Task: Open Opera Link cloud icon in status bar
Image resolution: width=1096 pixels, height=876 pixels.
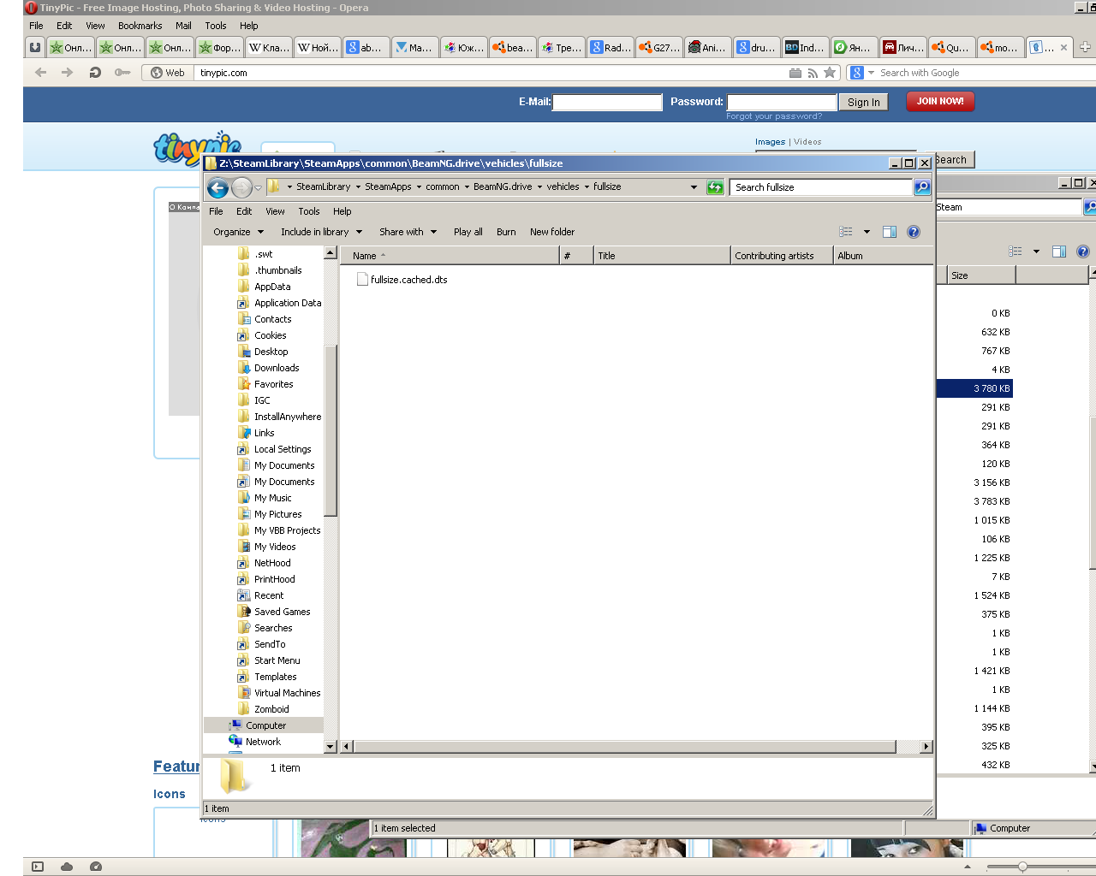Action: [67, 867]
